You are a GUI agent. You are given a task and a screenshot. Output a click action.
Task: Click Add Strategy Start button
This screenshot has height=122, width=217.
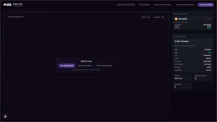[66, 66]
